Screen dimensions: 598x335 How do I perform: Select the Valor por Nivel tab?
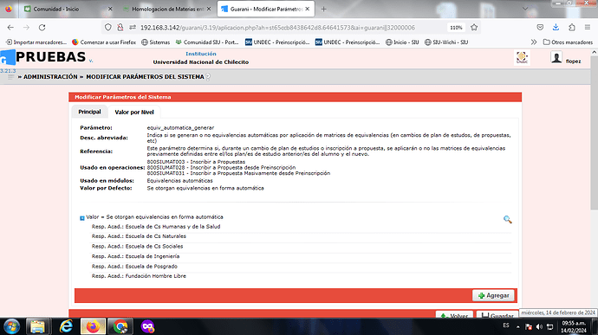tap(134, 112)
